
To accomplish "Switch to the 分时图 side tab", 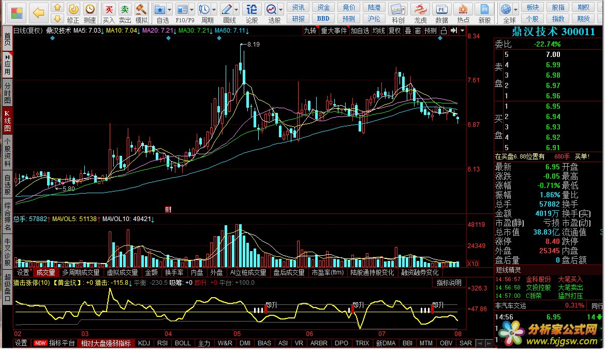I will 7,93.
